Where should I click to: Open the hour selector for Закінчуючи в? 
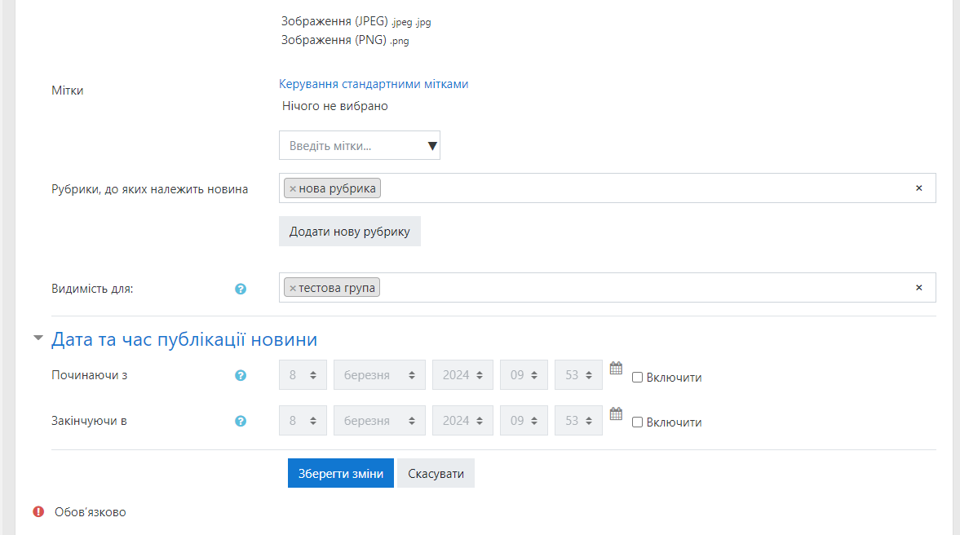[524, 421]
